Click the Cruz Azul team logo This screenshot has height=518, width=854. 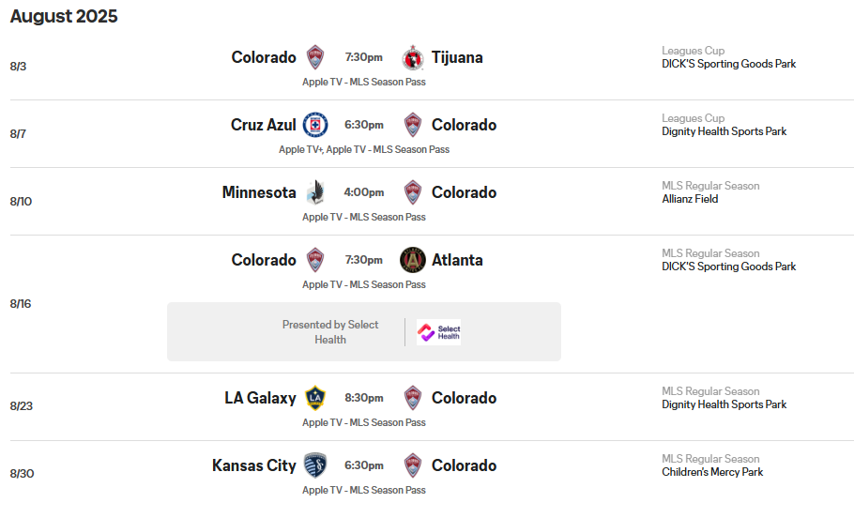click(x=315, y=125)
